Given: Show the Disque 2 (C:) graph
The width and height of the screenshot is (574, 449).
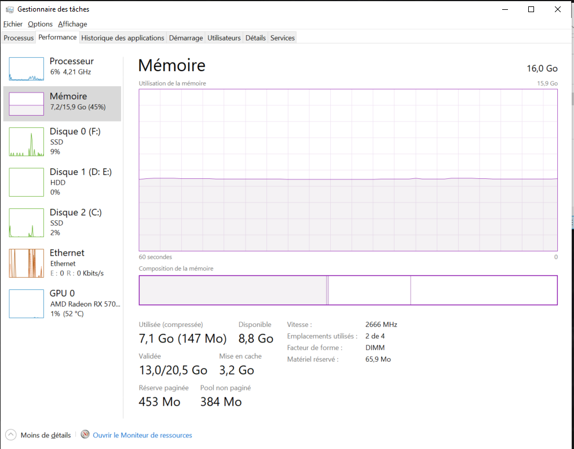Looking at the screenshot, I should [x=26, y=223].
